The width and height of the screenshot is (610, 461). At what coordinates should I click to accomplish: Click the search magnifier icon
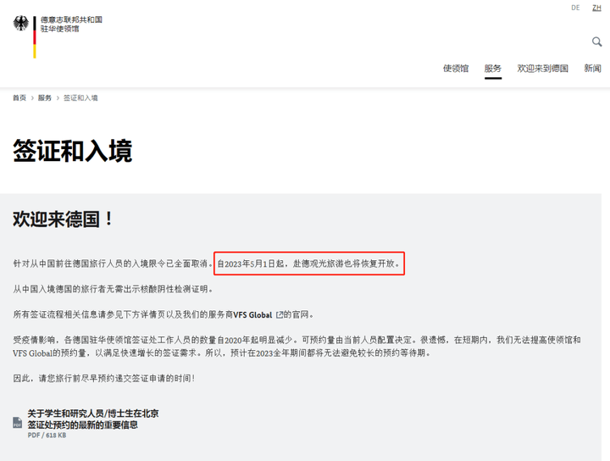coord(596,42)
